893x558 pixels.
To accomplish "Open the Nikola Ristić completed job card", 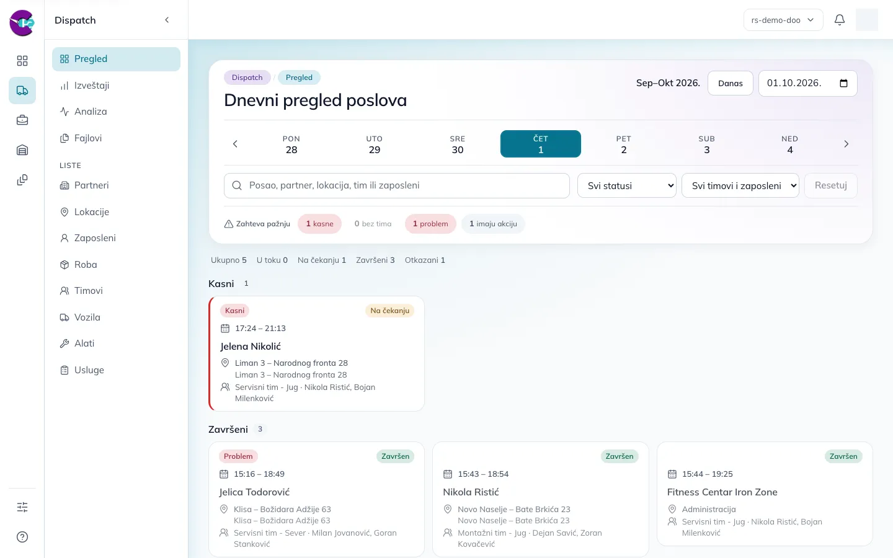I will [x=541, y=499].
